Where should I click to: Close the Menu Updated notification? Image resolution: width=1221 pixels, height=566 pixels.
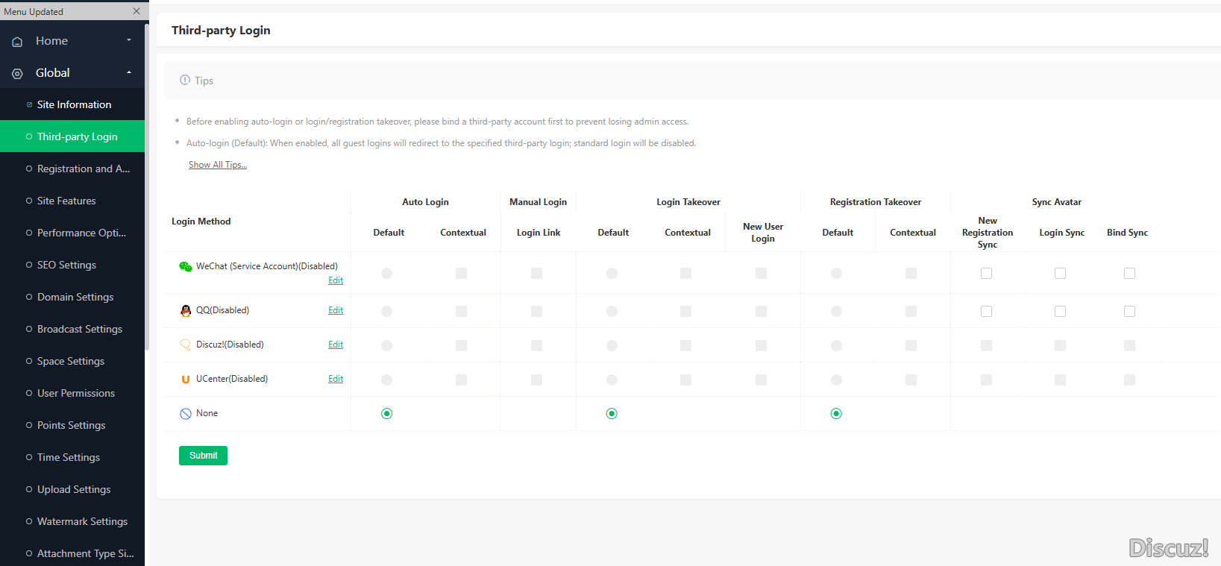(136, 11)
